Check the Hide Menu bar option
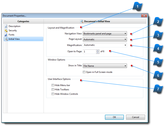This screenshot has height=129, width=166. (53, 85)
